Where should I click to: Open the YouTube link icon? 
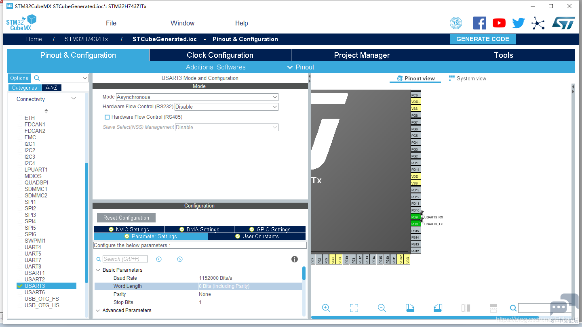tap(499, 23)
